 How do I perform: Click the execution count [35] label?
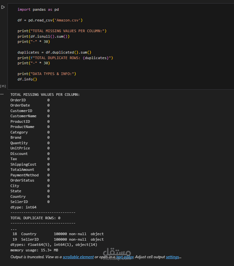point(3,86)
